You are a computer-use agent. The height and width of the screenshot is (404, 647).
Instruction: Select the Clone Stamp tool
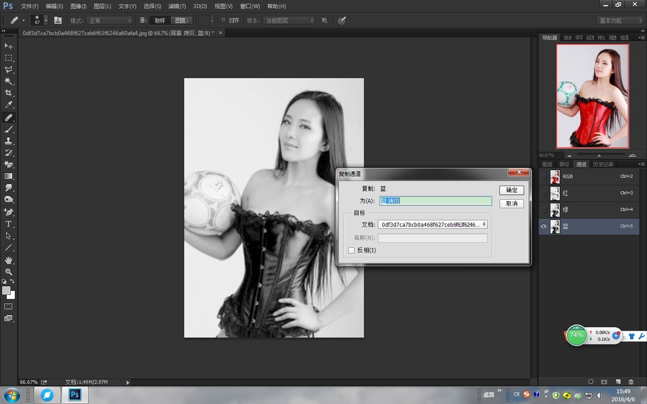9,141
